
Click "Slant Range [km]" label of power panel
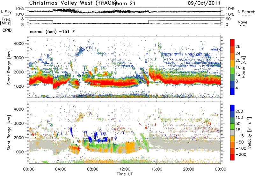point(9,67)
